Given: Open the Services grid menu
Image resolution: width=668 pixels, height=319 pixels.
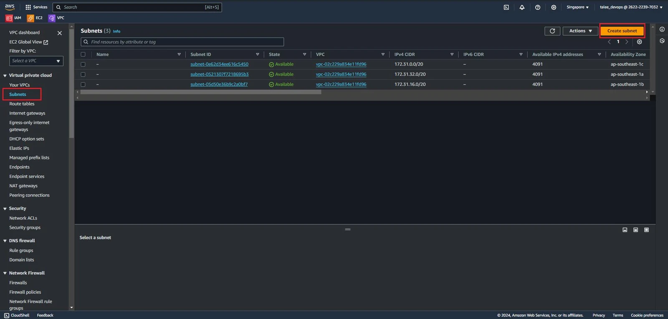Looking at the screenshot, I should click(x=36, y=7).
